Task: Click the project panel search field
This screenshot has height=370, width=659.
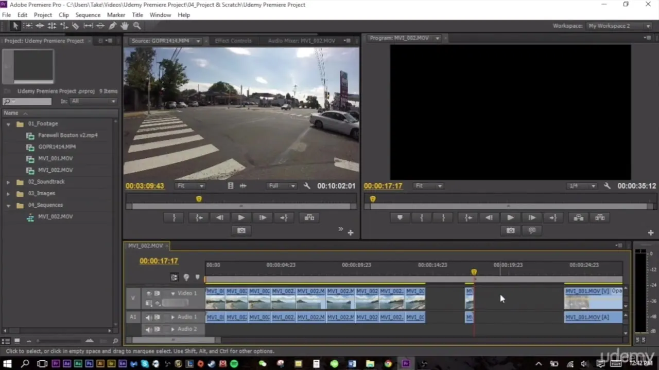Action: pos(27,102)
